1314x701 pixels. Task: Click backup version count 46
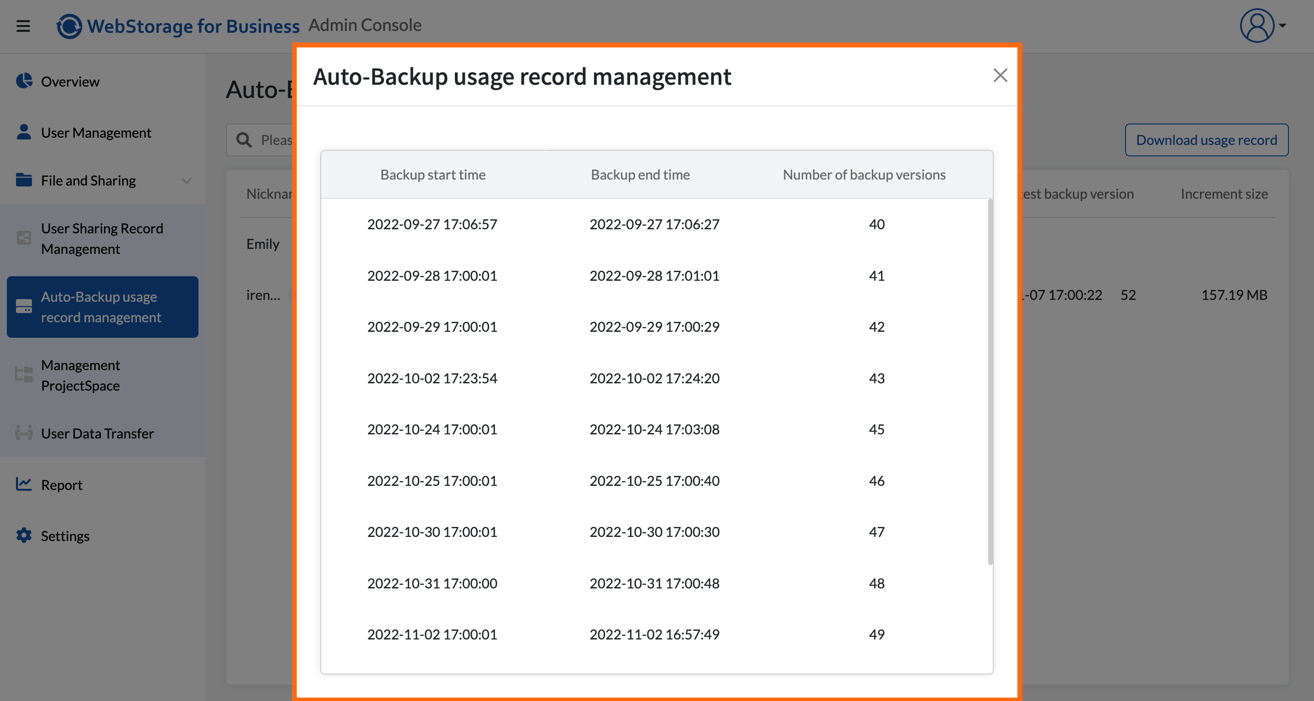(877, 480)
